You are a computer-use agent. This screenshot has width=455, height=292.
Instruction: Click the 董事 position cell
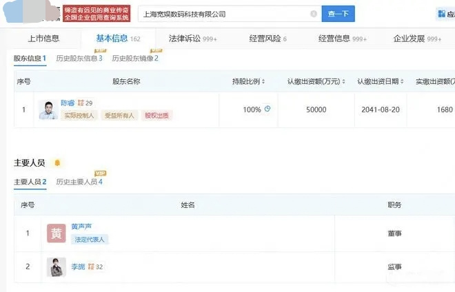tap(394, 233)
